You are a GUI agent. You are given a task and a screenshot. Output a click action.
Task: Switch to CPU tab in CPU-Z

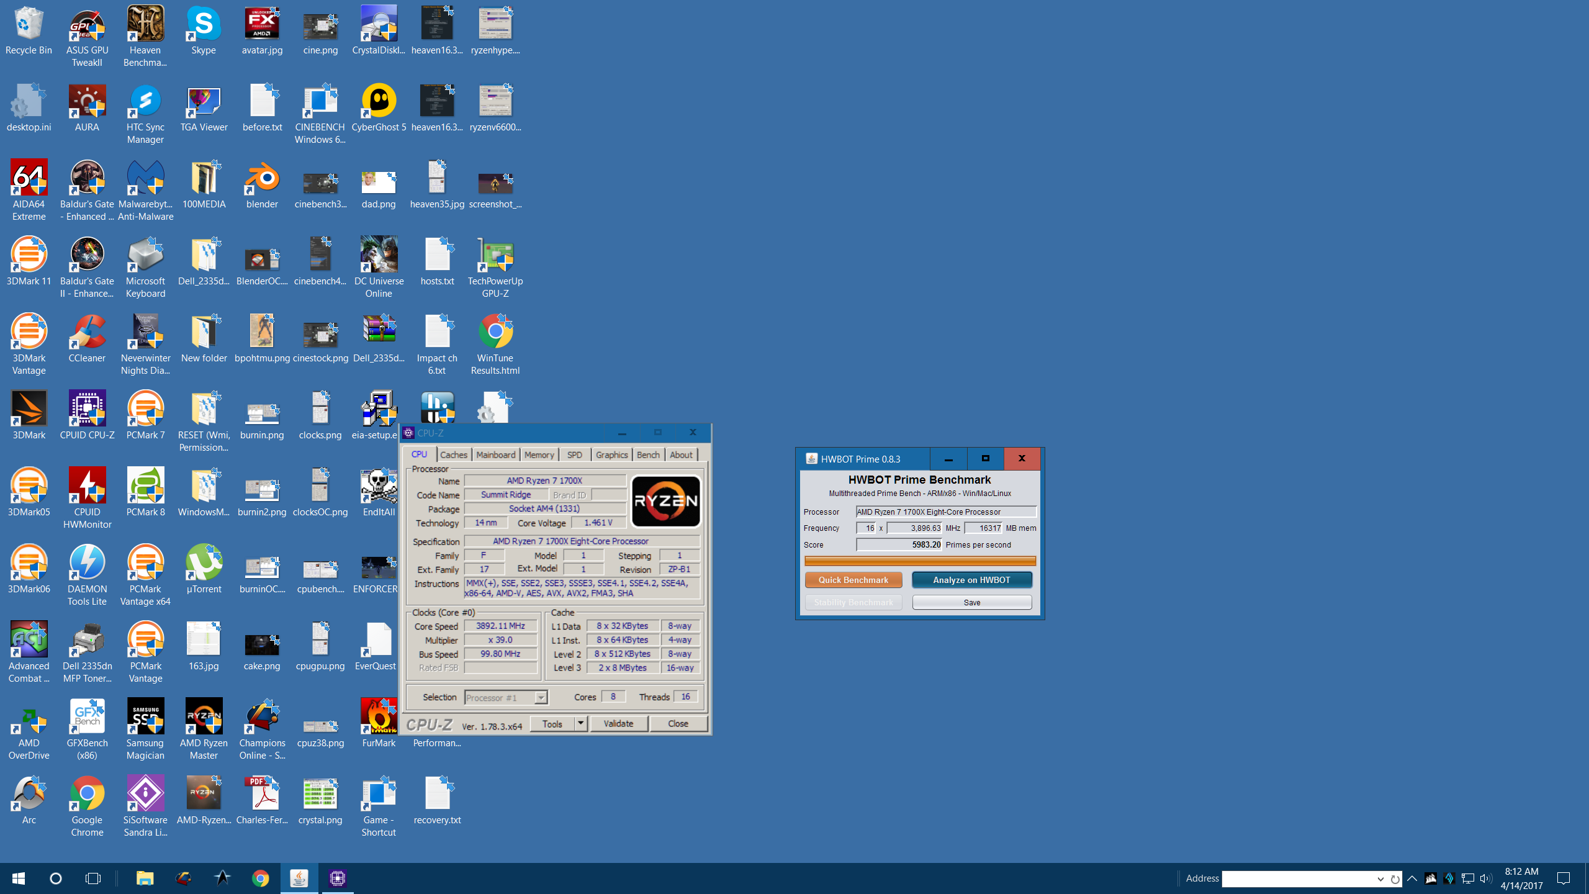click(x=420, y=454)
